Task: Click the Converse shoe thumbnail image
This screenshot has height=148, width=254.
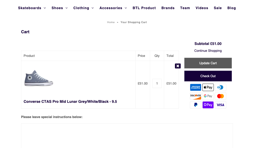Action: 38,78
